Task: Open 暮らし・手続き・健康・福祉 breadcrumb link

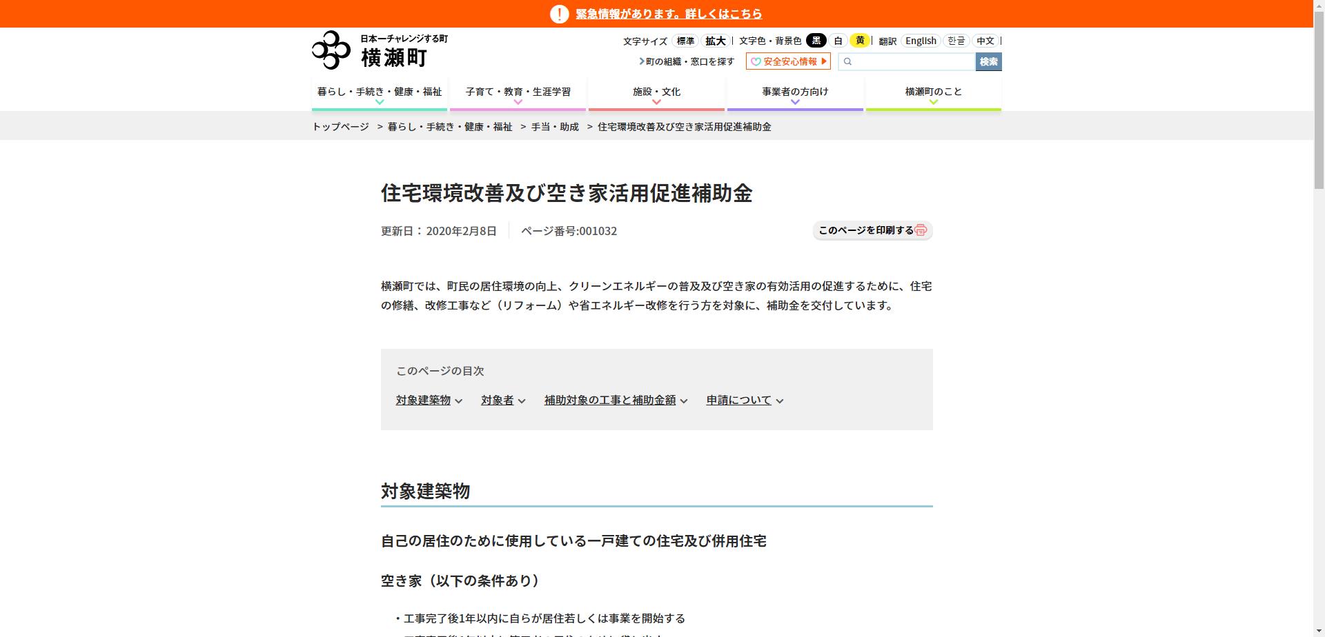Action: (x=450, y=127)
